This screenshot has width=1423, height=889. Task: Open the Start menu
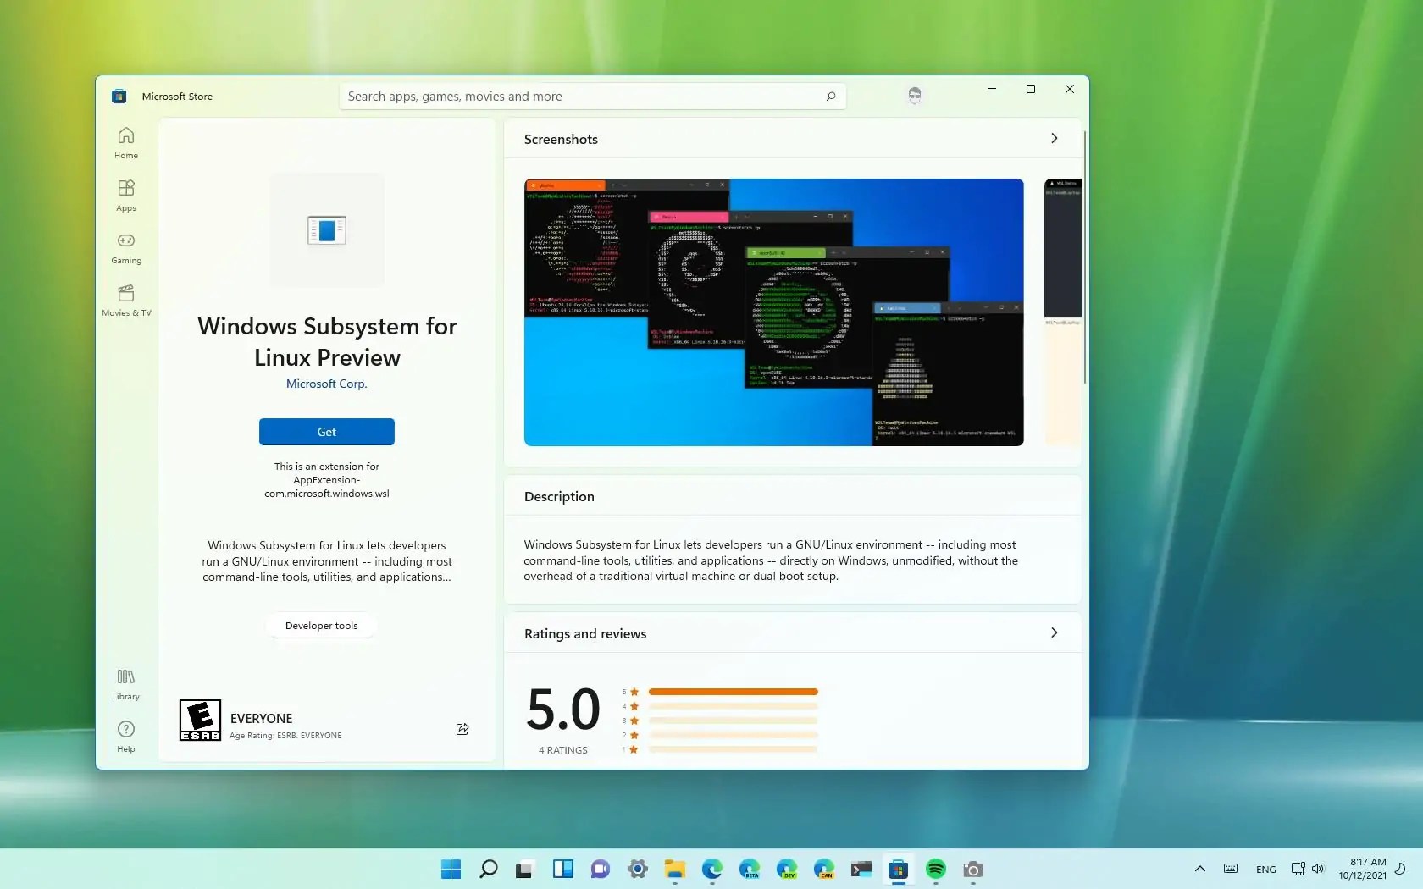451,870
